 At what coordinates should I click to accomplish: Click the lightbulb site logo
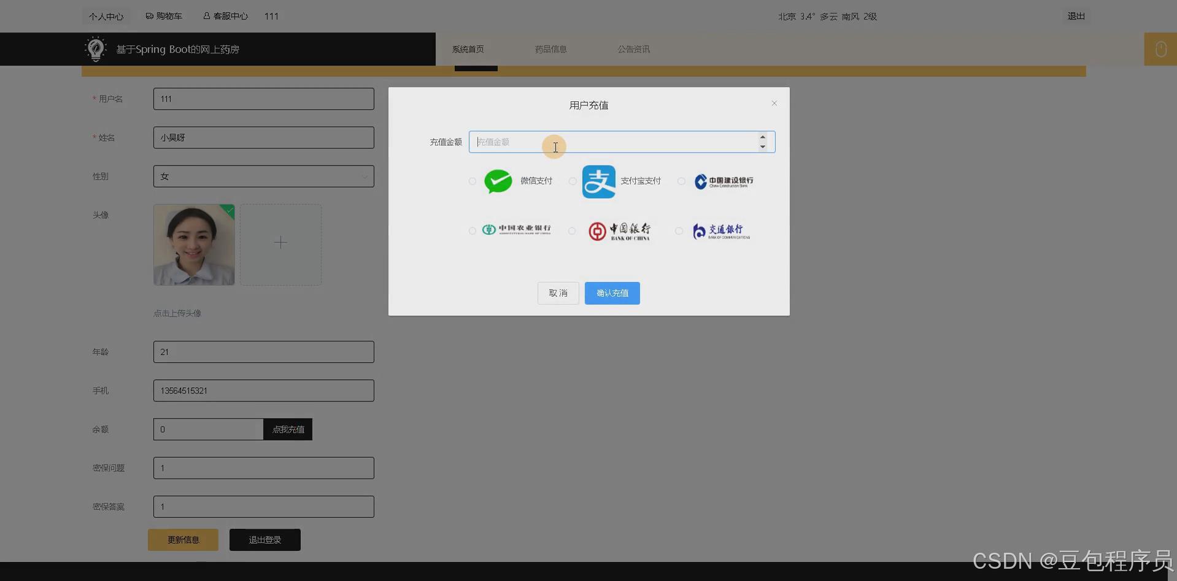click(95, 49)
